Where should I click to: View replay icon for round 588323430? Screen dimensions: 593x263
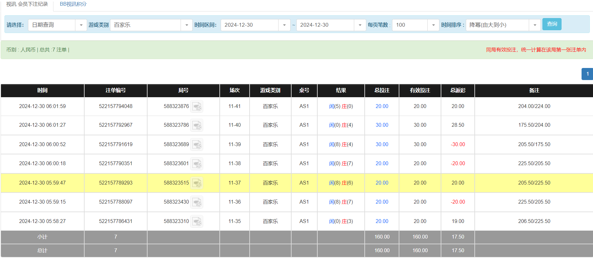click(x=197, y=202)
